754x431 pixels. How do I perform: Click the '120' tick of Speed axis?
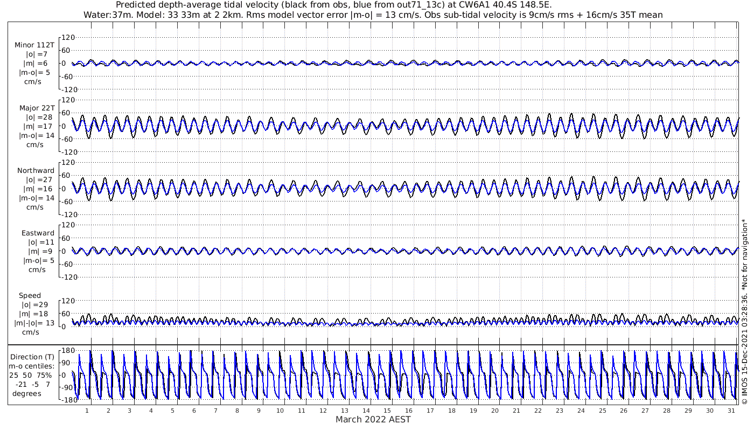68,300
